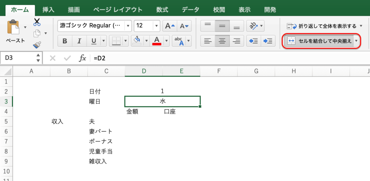Viewport: 370px width, 181px height.
Task: Toggle center horizontal alignment
Action: (x=222, y=41)
